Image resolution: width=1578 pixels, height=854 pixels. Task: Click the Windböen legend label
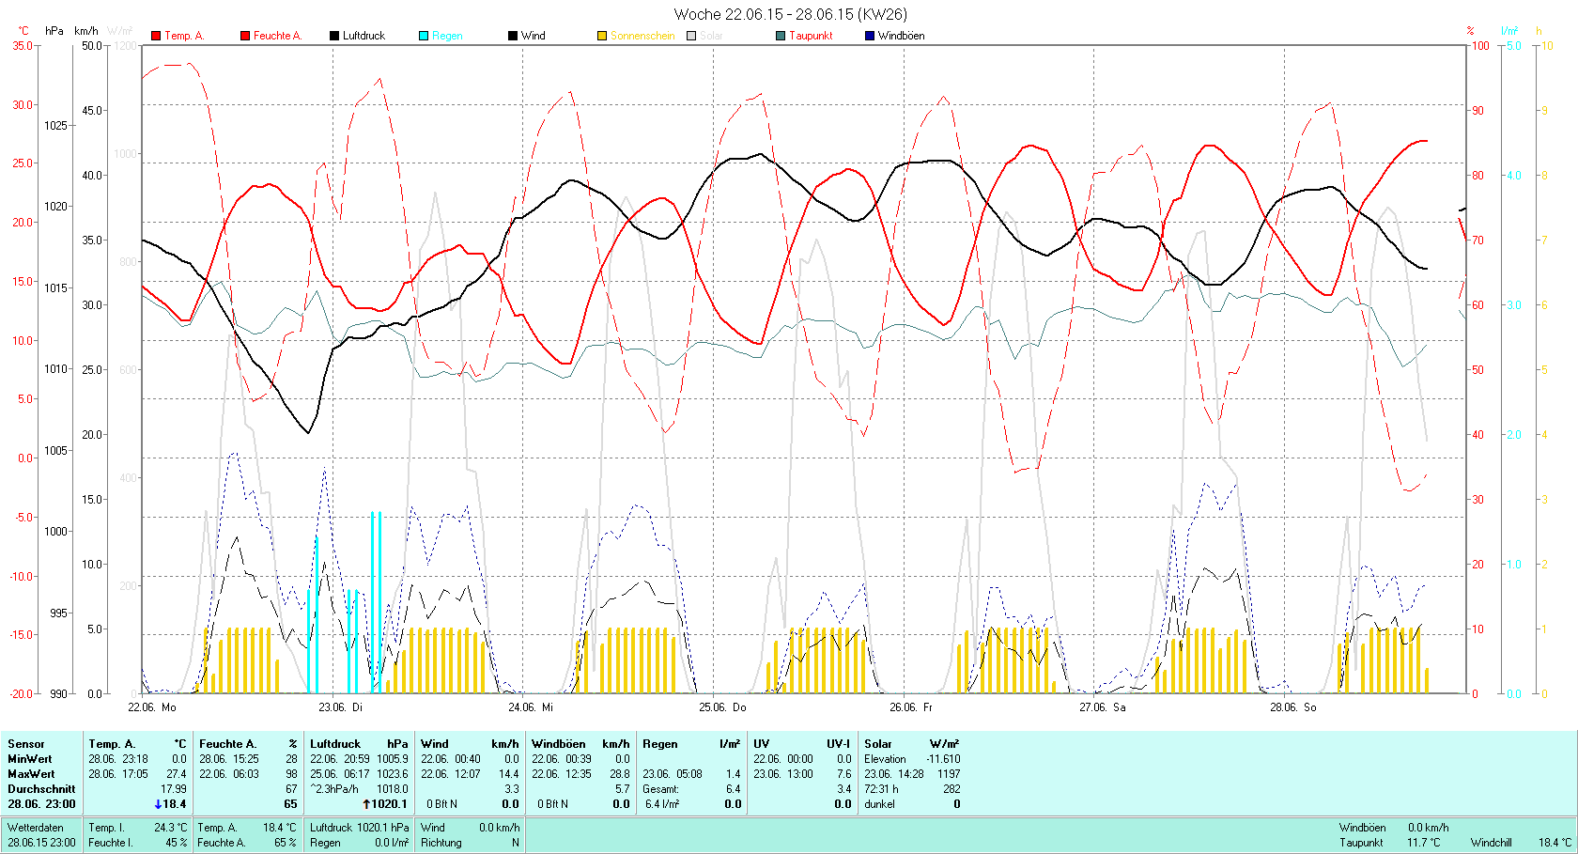(x=901, y=36)
